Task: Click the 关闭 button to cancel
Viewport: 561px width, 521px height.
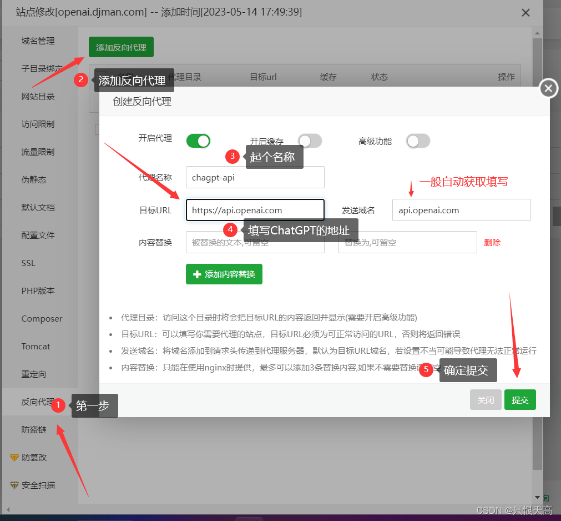Action: click(486, 399)
